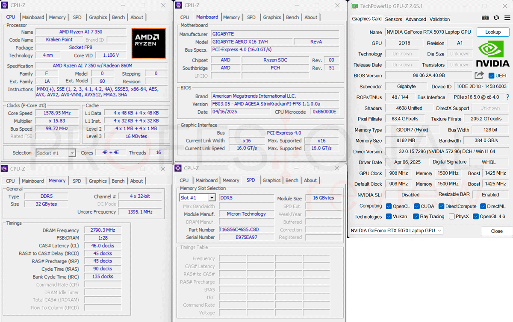
Task: Click the package value 'Socket FP8'
Action: (81, 47)
